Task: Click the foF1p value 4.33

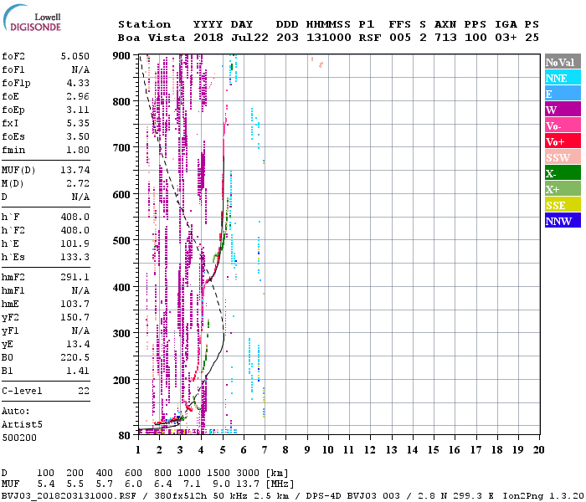Action: coord(78,83)
